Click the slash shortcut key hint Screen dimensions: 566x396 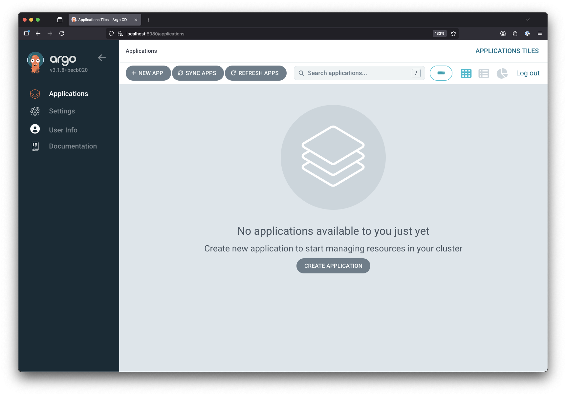coord(416,73)
